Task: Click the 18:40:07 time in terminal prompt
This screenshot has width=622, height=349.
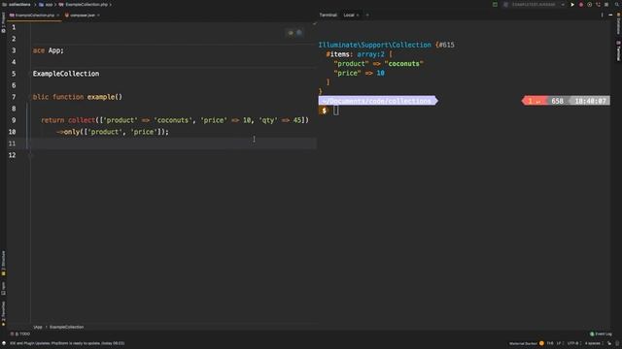Action: [590, 101]
